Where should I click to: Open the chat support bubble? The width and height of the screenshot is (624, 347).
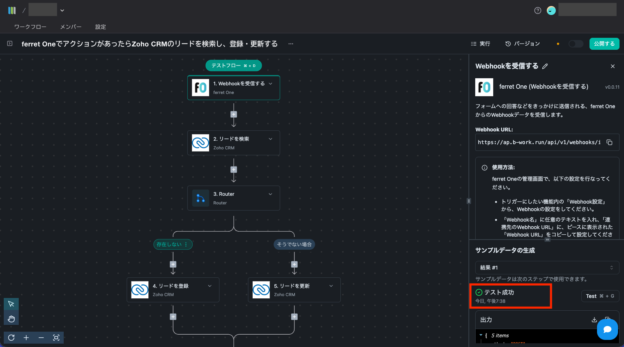607,329
